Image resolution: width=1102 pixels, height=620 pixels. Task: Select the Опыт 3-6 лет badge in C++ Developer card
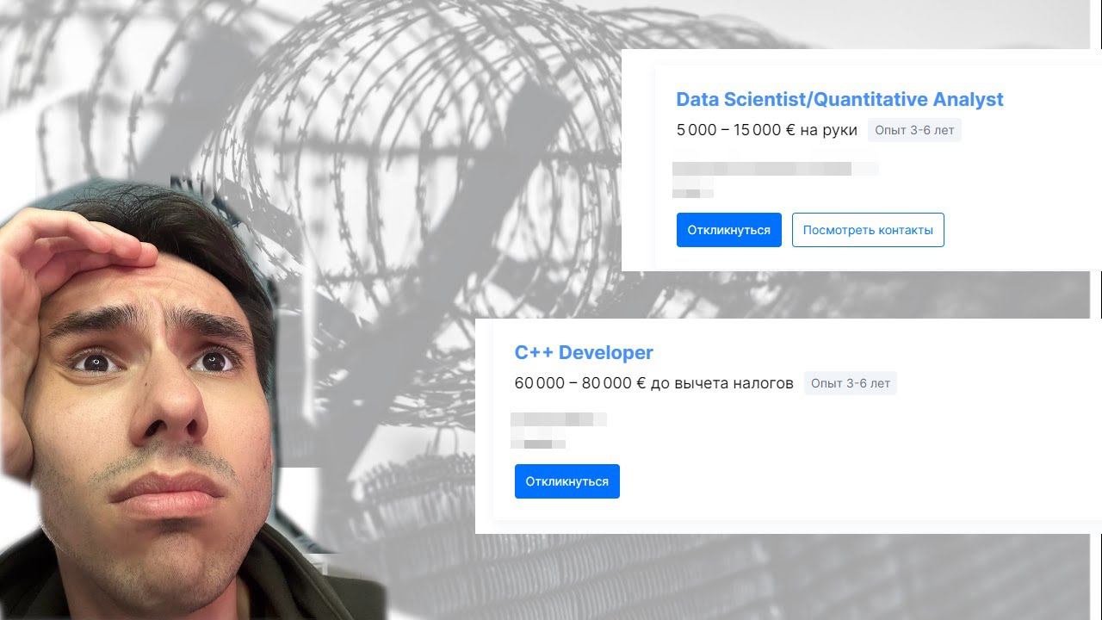(x=851, y=383)
